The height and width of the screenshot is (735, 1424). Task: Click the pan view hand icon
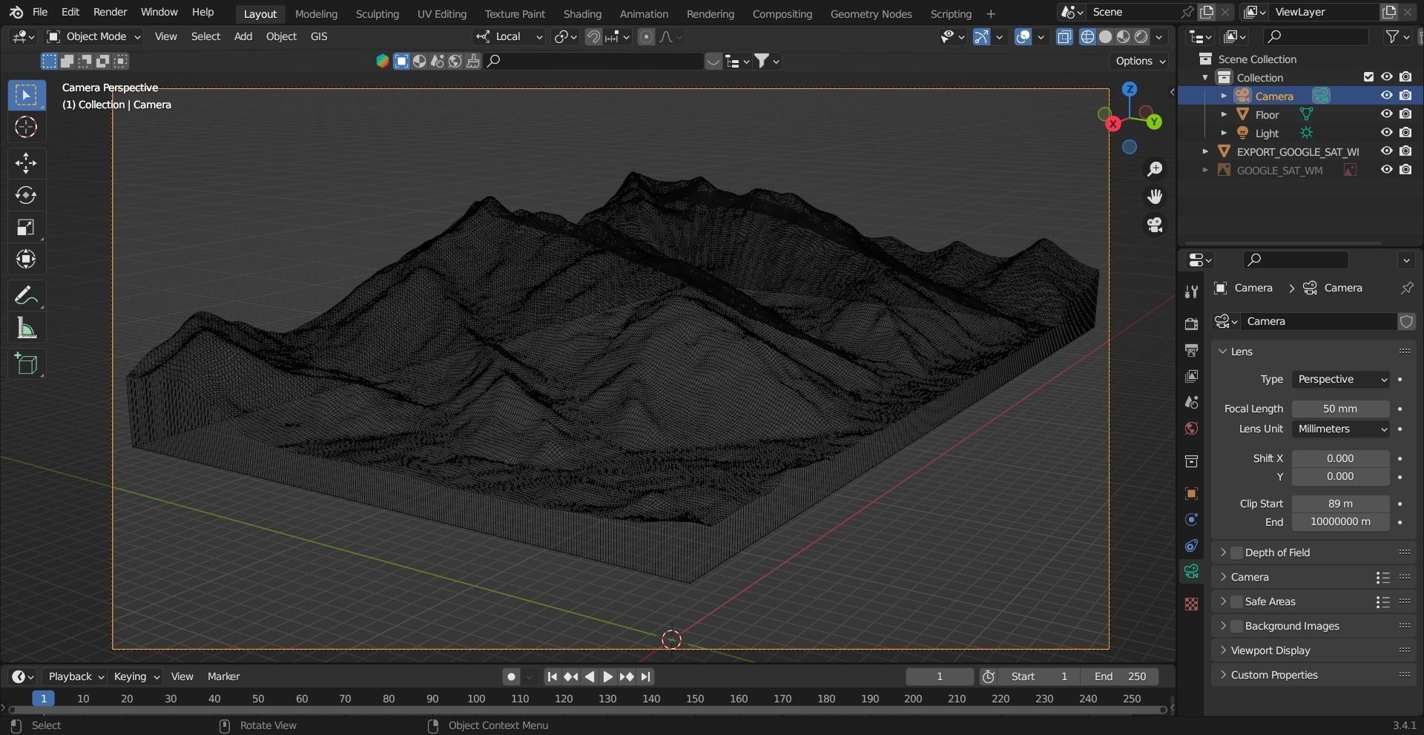tap(1155, 197)
